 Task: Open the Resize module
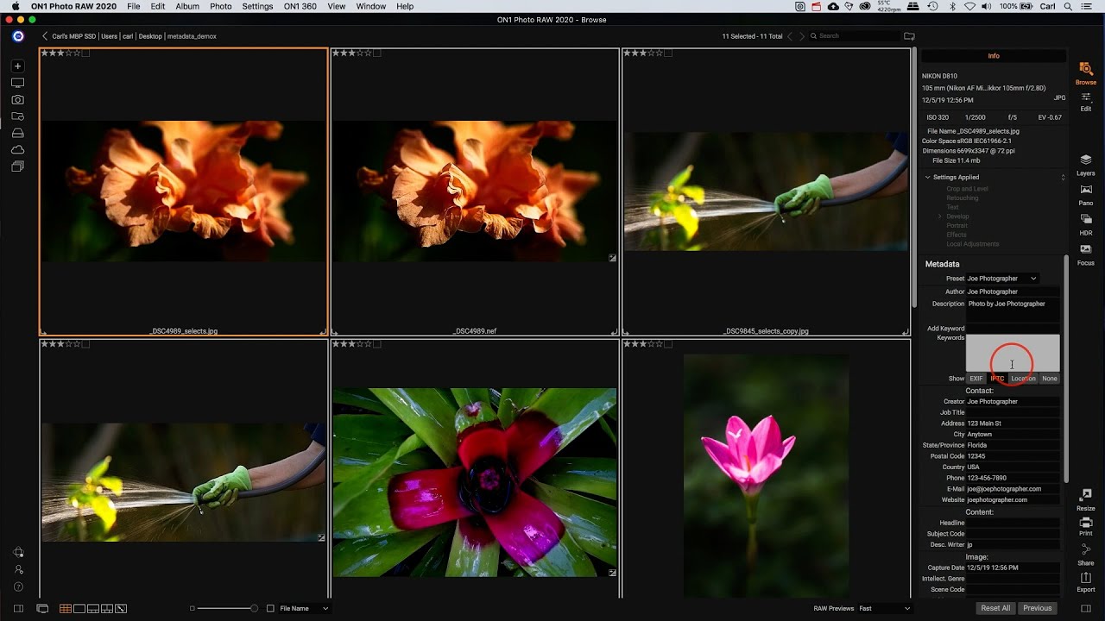click(x=1086, y=499)
